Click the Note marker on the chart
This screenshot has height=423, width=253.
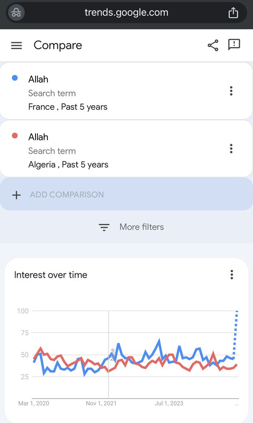pyautogui.click(x=112, y=355)
